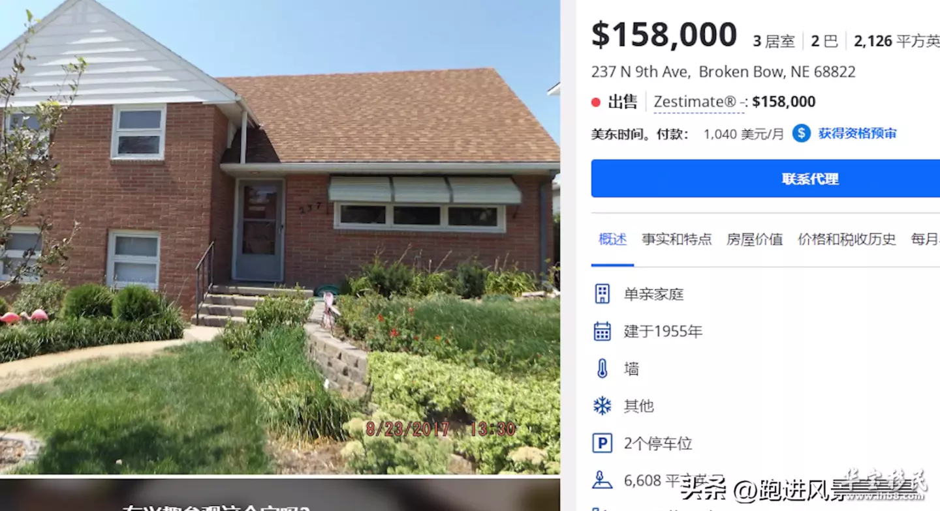Screen dimensions: 940x511
Task: Click the $158,000 listing price
Action: point(664,35)
